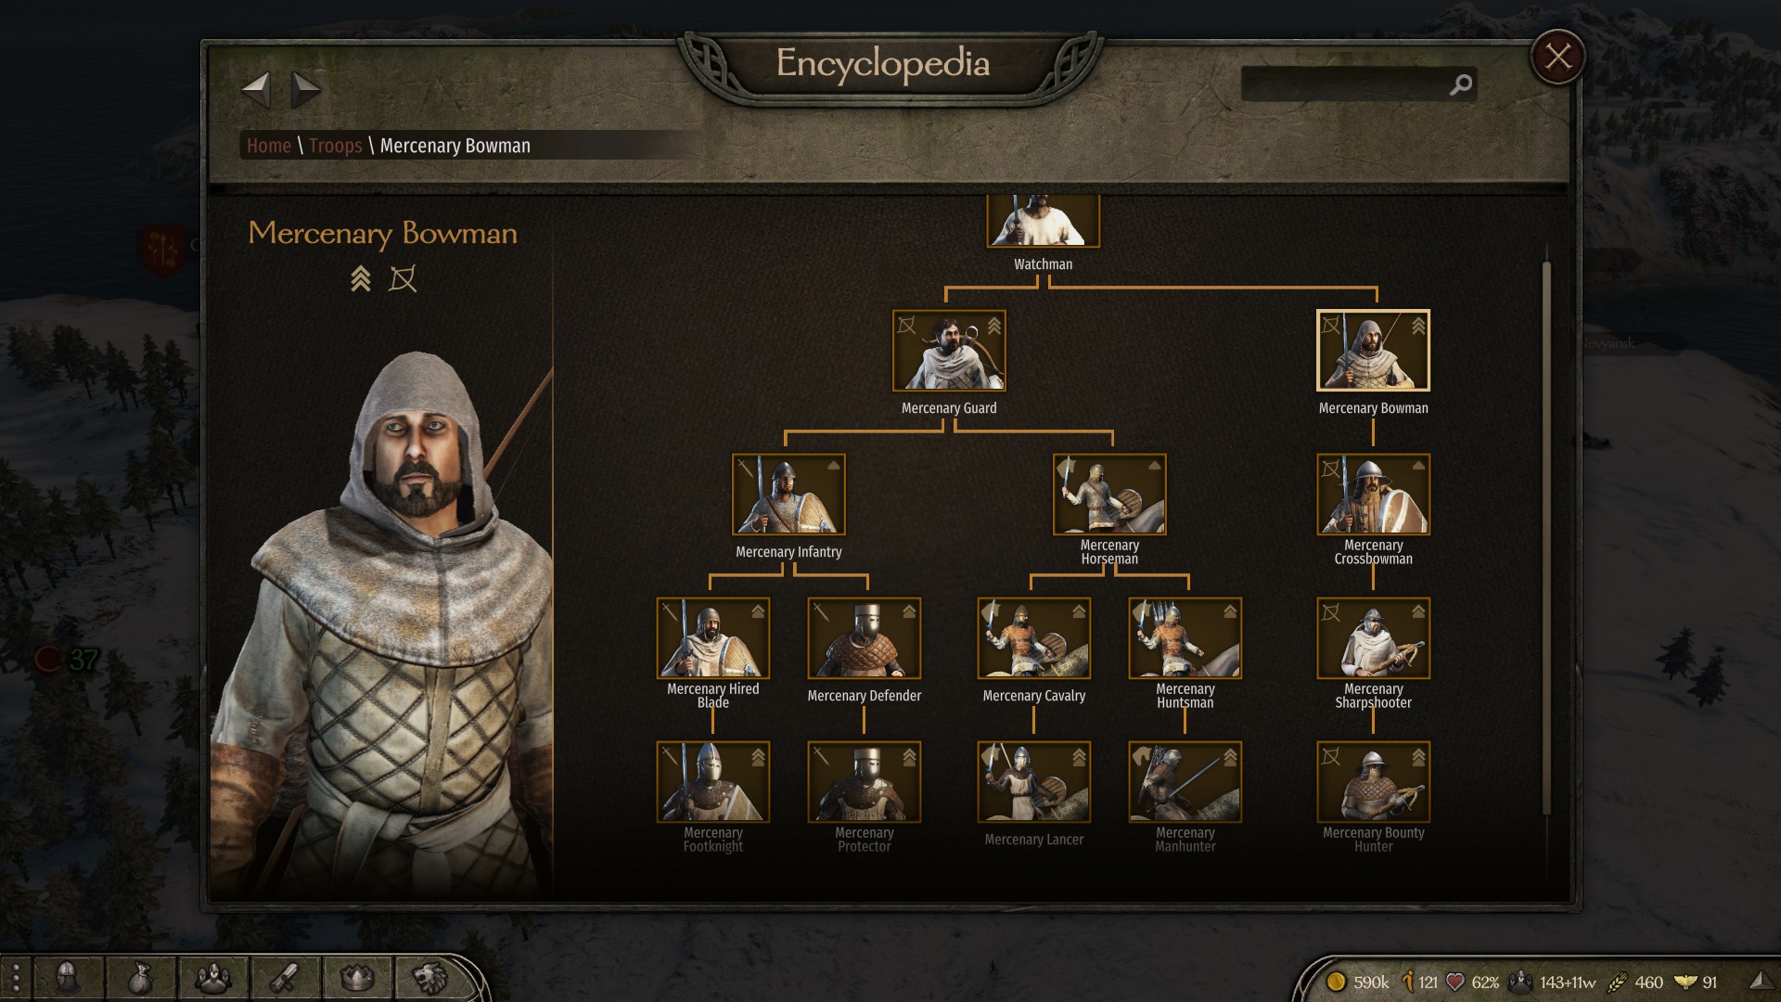
Task: Open the Character screen helmet icon
Action: [x=68, y=977]
